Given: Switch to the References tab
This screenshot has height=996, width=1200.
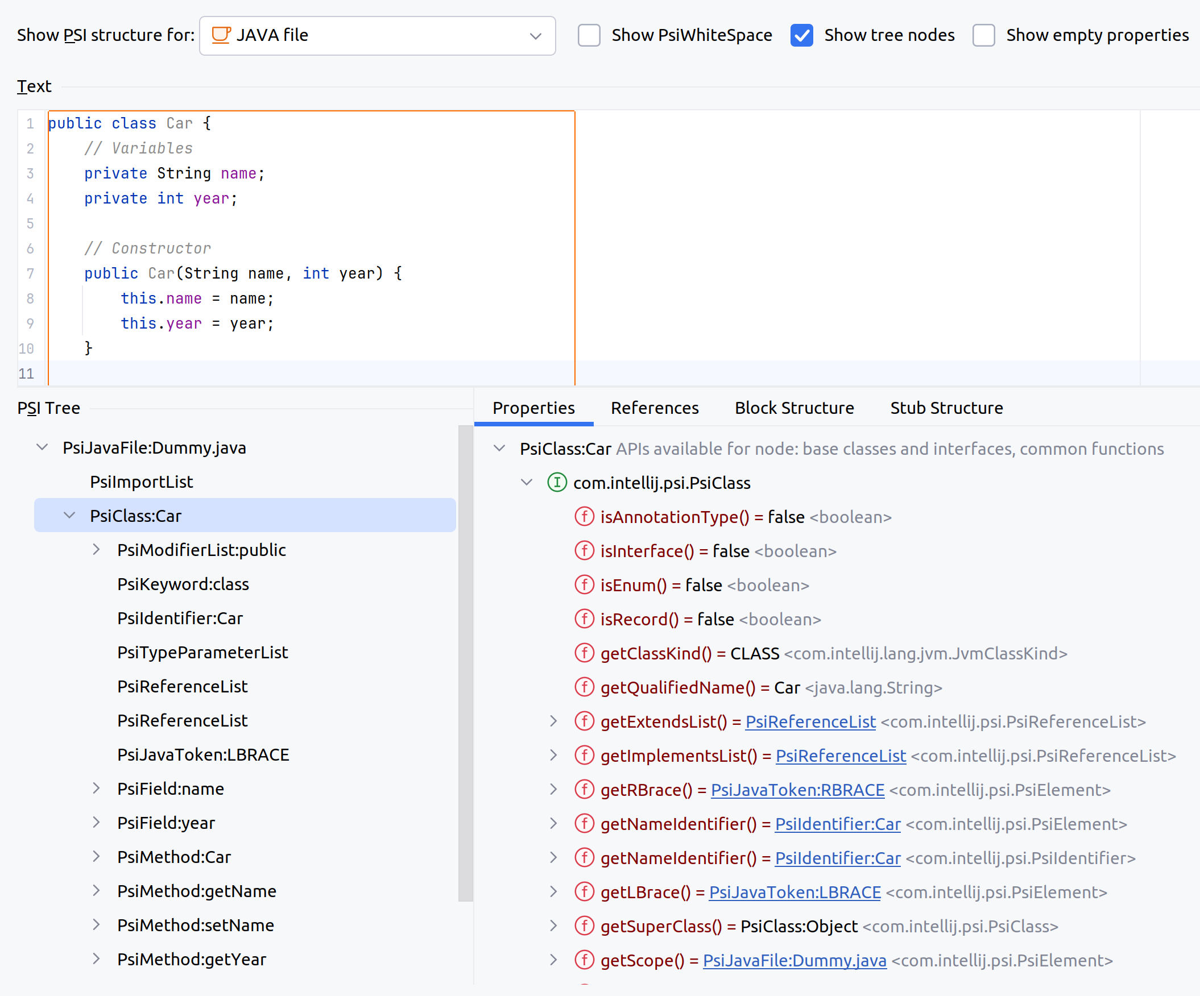Looking at the screenshot, I should [654, 408].
